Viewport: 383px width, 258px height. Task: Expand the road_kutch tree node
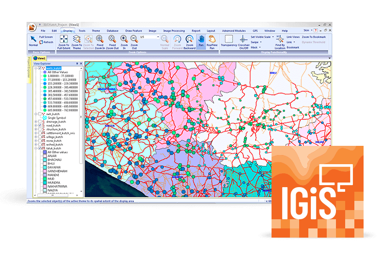[x=36, y=125]
